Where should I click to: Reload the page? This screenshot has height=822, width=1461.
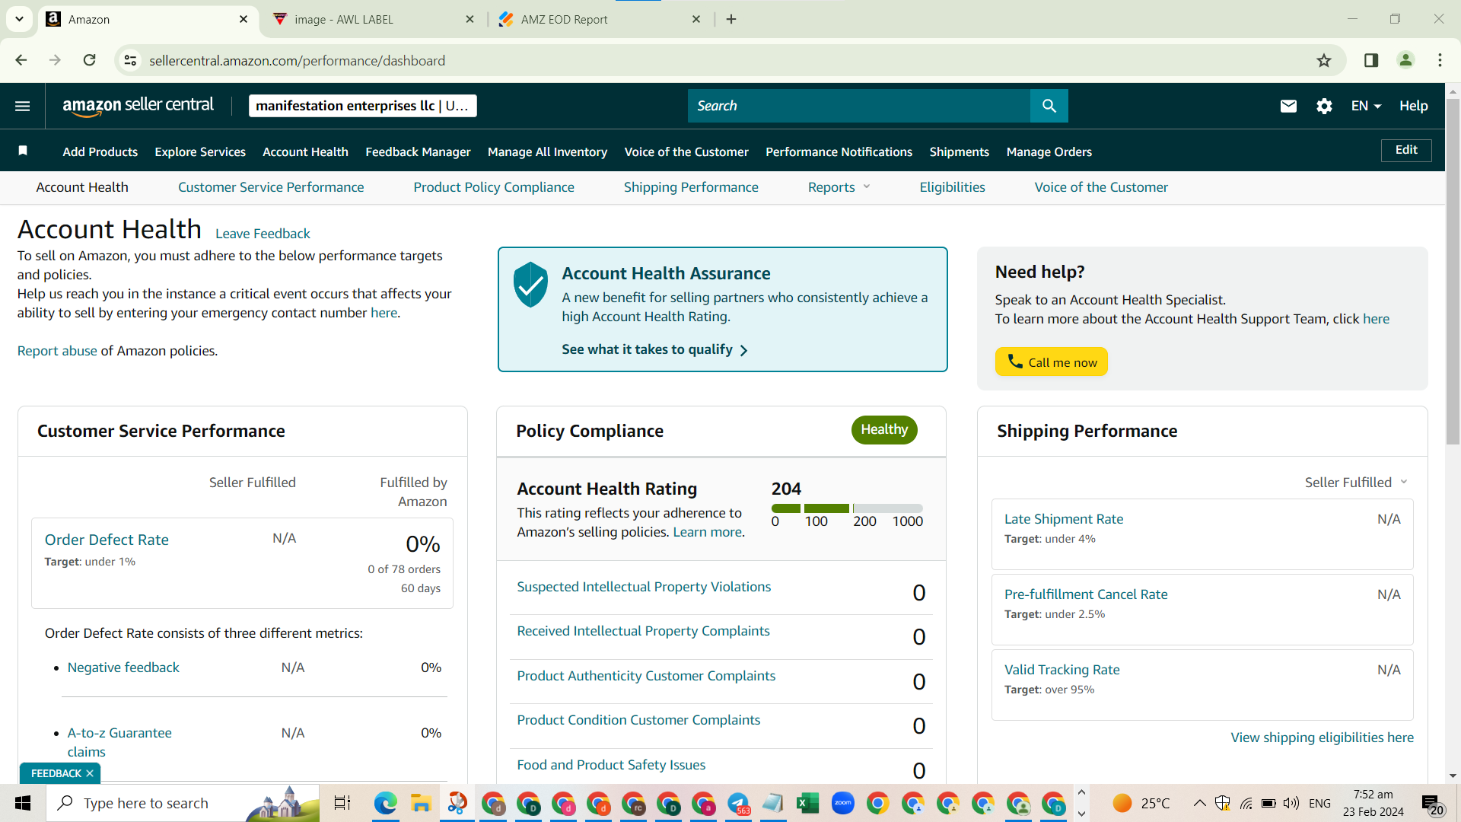click(x=89, y=60)
